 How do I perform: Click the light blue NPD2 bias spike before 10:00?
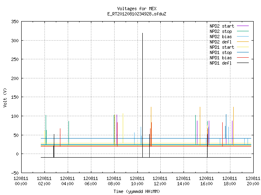point(134,139)
